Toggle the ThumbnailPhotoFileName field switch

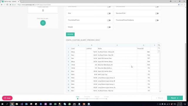click(157, 20)
